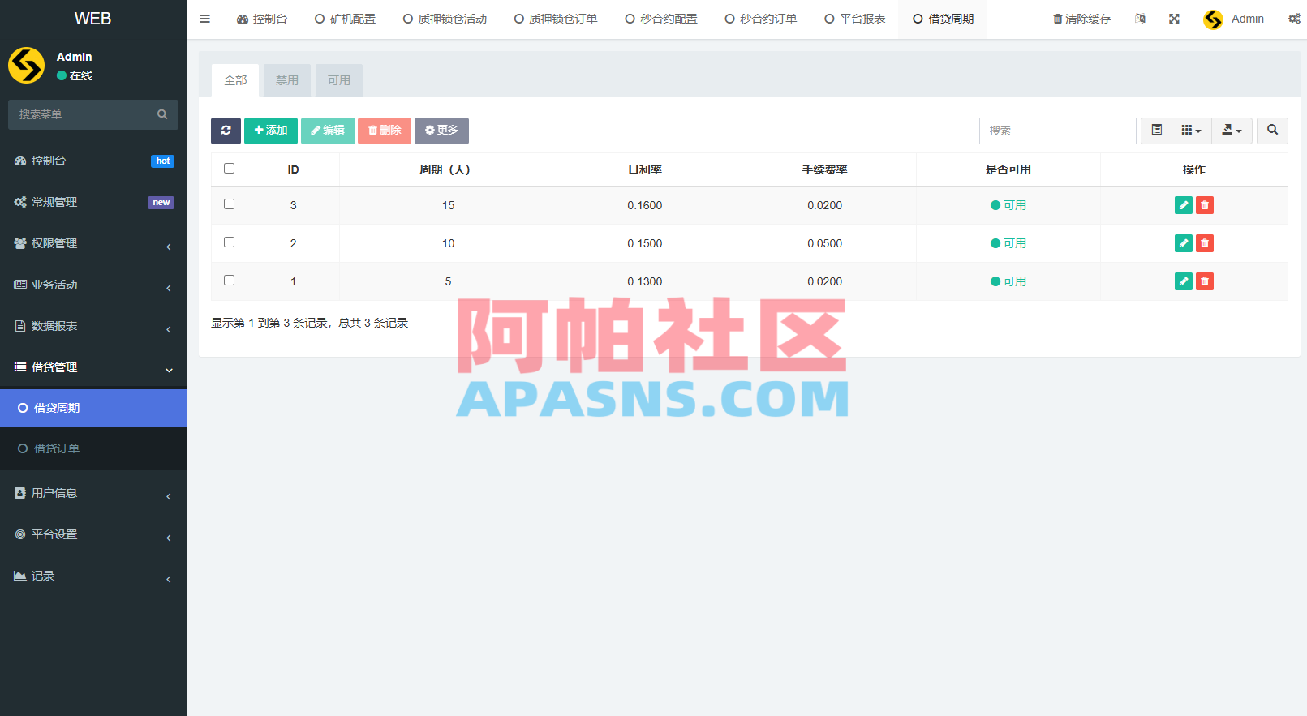Switch to the 可用 filter tab
This screenshot has width=1307, height=716.
[x=338, y=80]
